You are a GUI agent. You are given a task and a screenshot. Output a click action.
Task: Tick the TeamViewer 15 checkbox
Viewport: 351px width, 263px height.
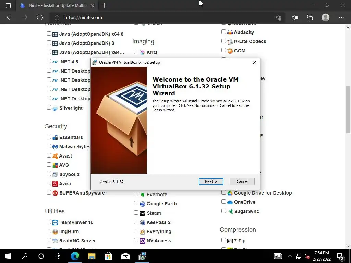(49, 222)
